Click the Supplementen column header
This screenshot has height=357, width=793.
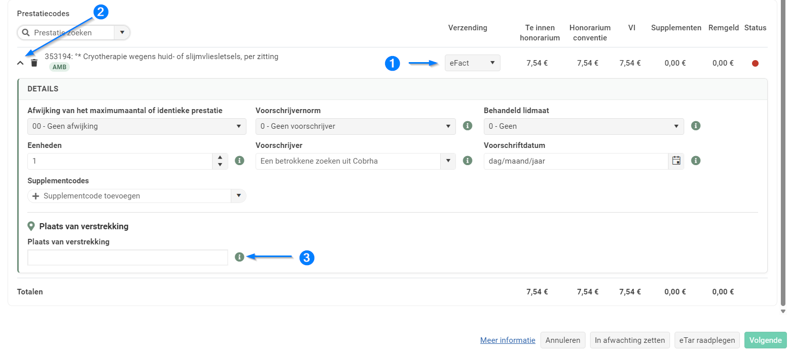[x=676, y=28]
